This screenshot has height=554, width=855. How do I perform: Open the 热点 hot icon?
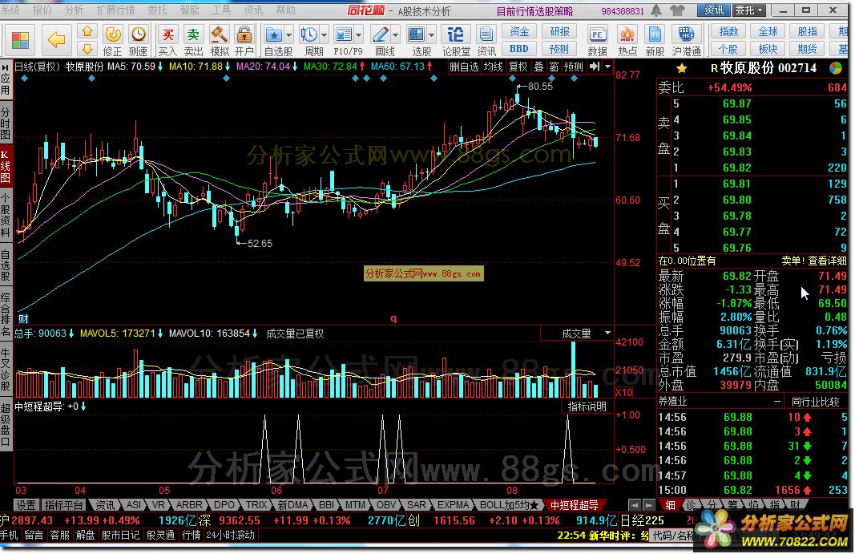tap(627, 40)
